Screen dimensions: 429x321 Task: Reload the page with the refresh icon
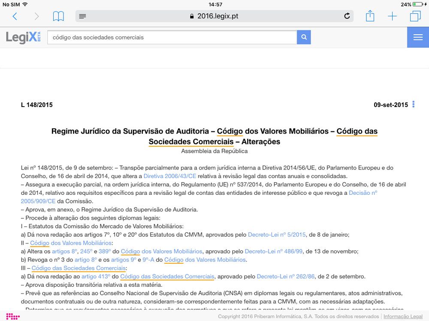pos(347,16)
